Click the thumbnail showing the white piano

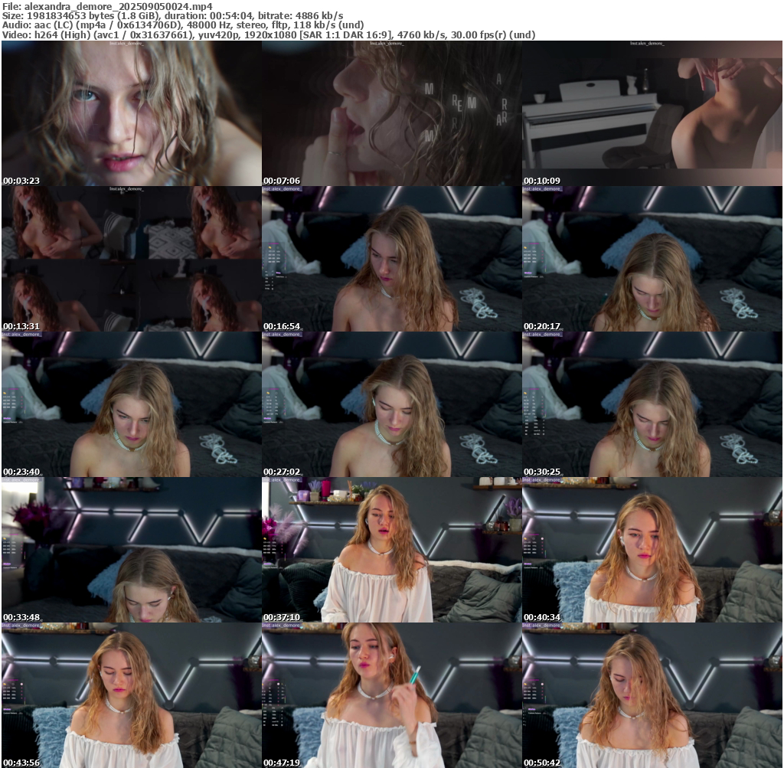pyautogui.click(x=652, y=113)
